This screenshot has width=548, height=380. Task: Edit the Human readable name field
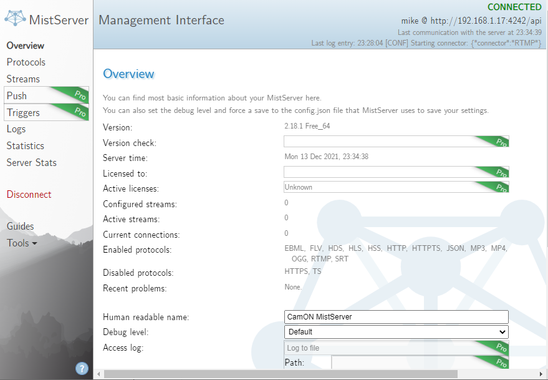397,317
